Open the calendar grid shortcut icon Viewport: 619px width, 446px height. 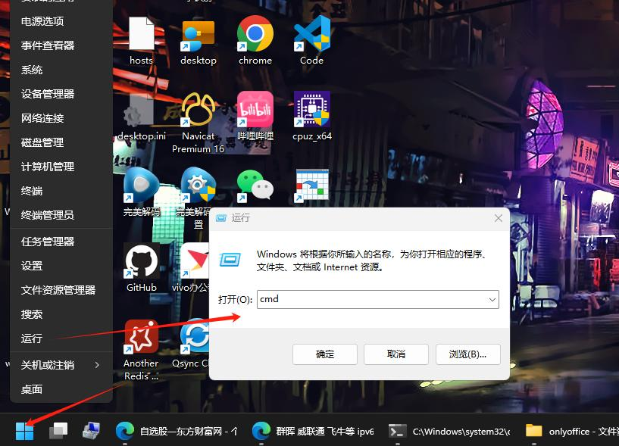(x=312, y=186)
